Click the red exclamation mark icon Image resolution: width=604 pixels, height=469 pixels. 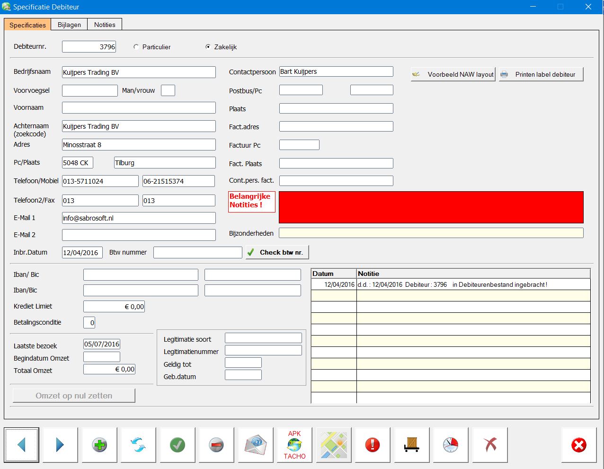[x=373, y=445]
